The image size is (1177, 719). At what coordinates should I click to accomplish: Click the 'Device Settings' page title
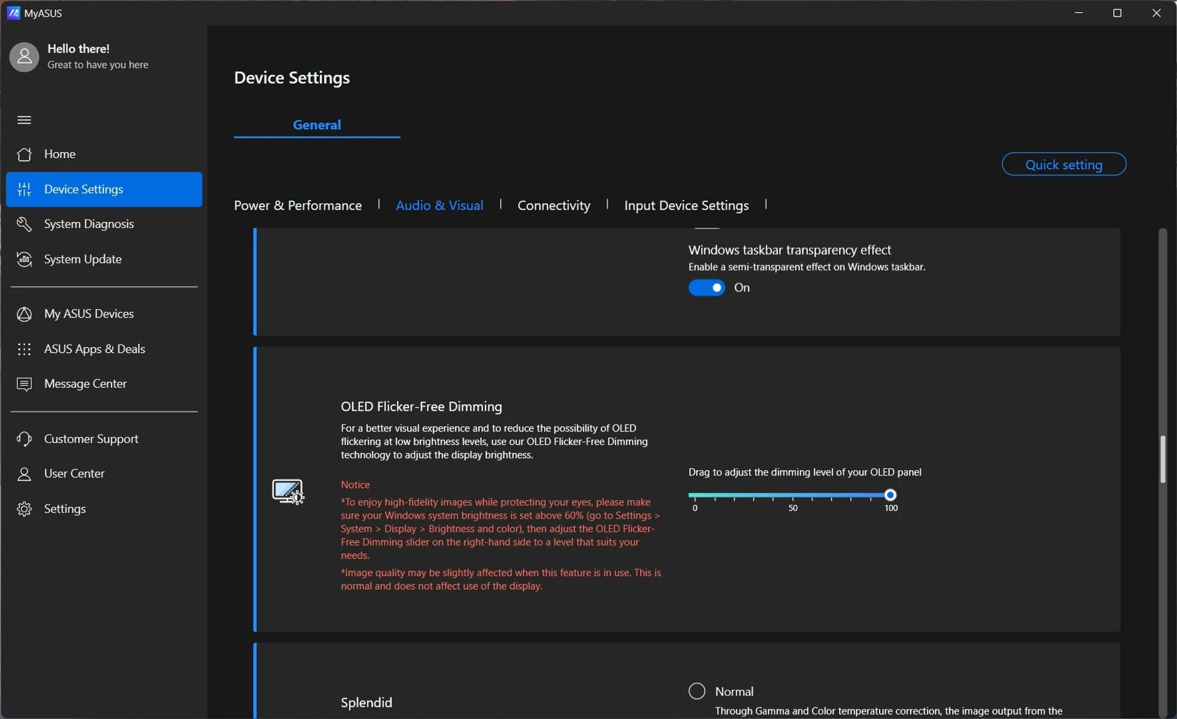[292, 78]
